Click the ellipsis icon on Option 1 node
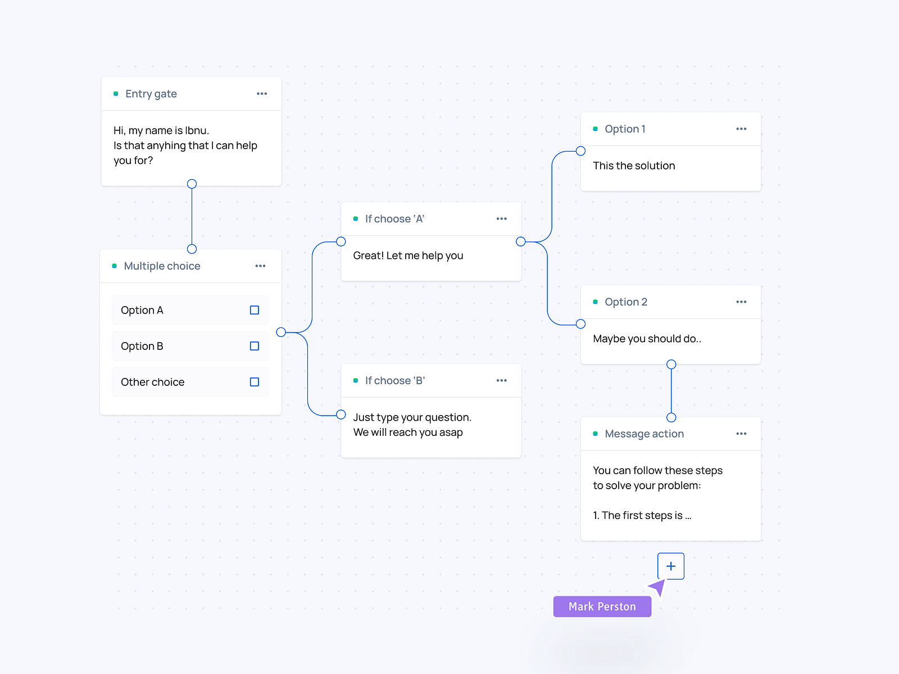Screen dimensions: 899x674 click(741, 129)
